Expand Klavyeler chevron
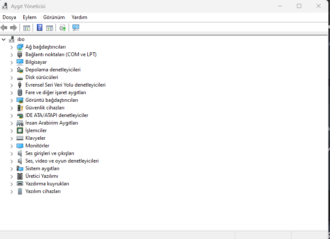 point(12,138)
